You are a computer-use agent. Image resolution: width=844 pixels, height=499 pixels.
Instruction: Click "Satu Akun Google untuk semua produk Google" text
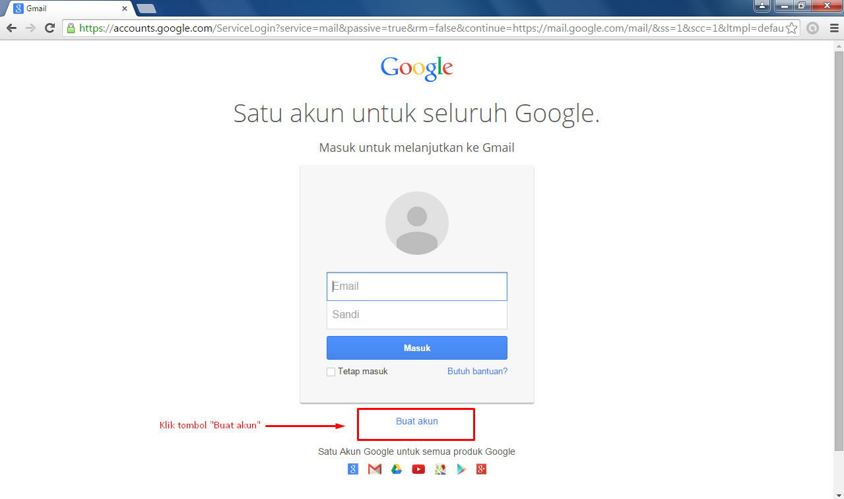point(417,452)
